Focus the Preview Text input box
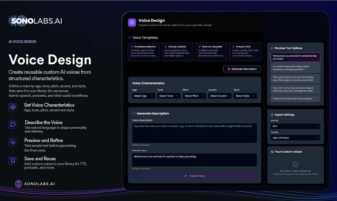337x201 pixels. tap(195, 160)
